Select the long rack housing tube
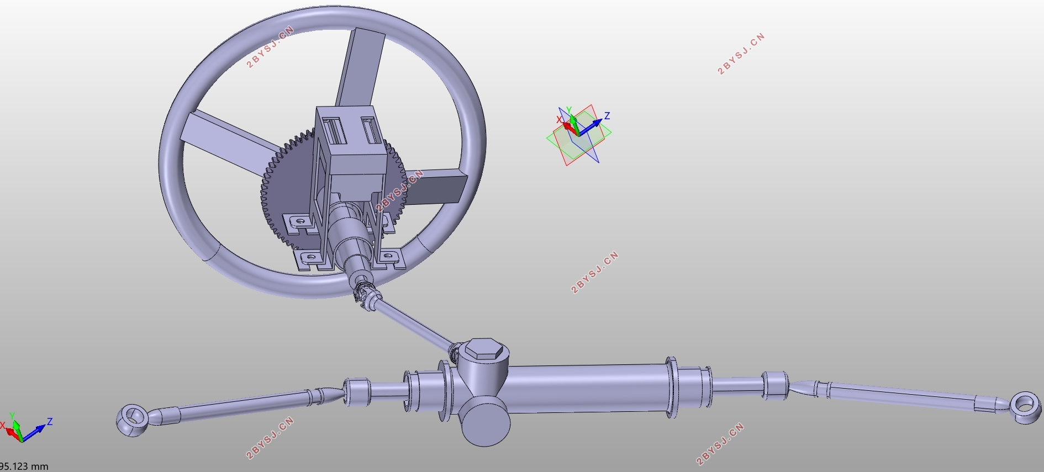1044x472 pixels. [x=586, y=389]
